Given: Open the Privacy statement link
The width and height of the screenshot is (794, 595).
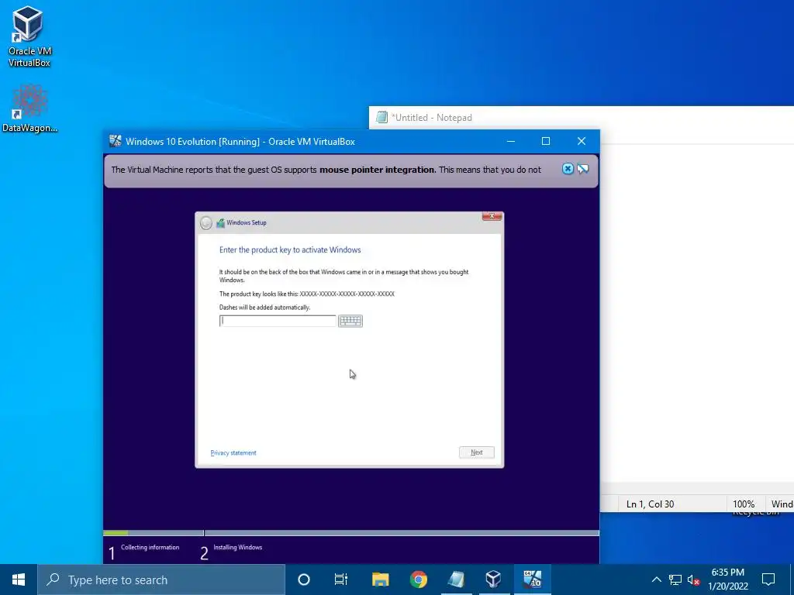Looking at the screenshot, I should (x=233, y=452).
